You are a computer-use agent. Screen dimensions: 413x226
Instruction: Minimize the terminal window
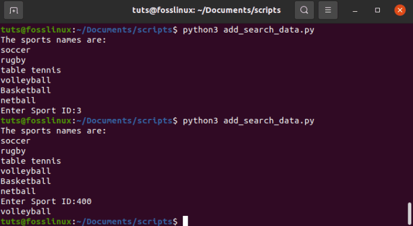pos(355,11)
